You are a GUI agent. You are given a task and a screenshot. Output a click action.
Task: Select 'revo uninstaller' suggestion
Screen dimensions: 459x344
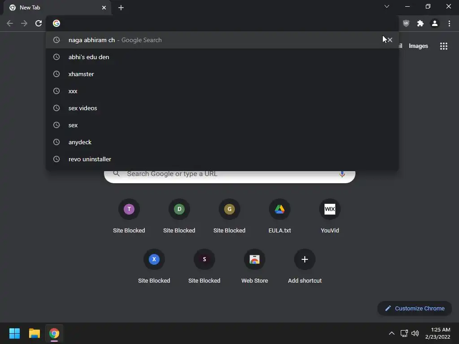[222, 159]
